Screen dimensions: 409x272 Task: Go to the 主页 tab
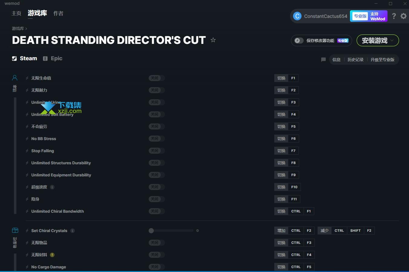pyautogui.click(x=16, y=13)
